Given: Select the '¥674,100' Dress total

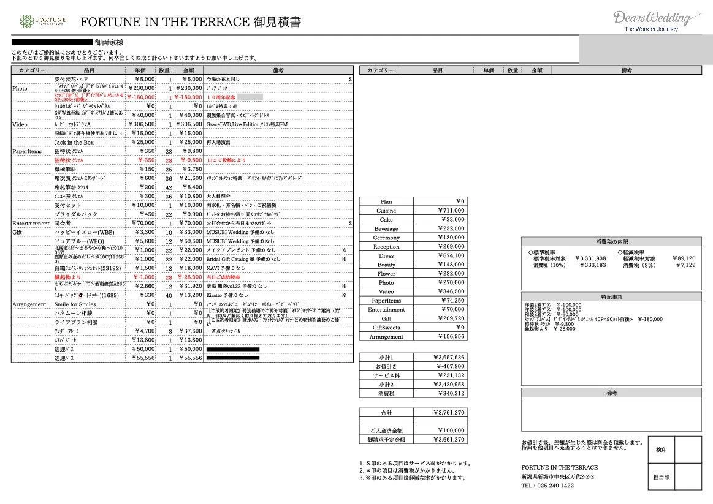Looking at the screenshot, I should [451, 255].
